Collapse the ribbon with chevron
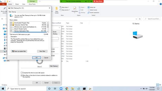This screenshot has height=91, width=162. click(158, 4)
